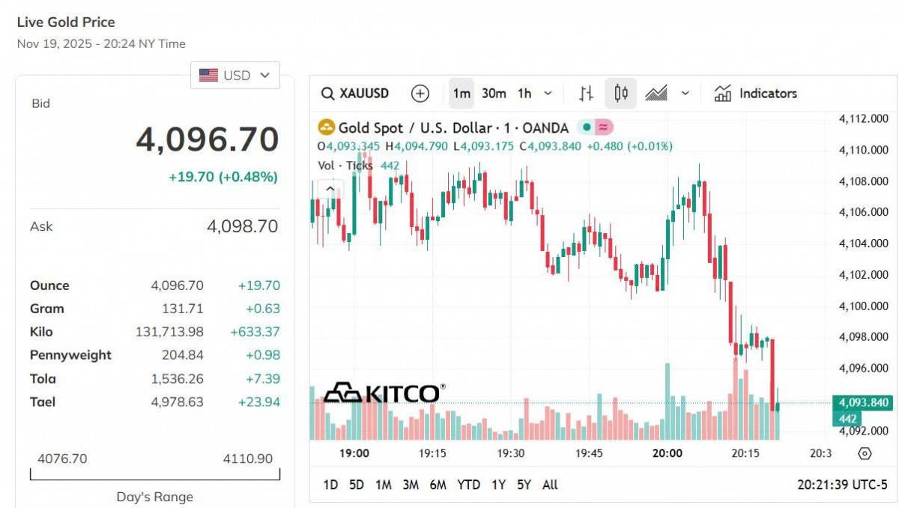Click the 4,093.840 current price label
The image size is (899, 508).
(863, 403)
